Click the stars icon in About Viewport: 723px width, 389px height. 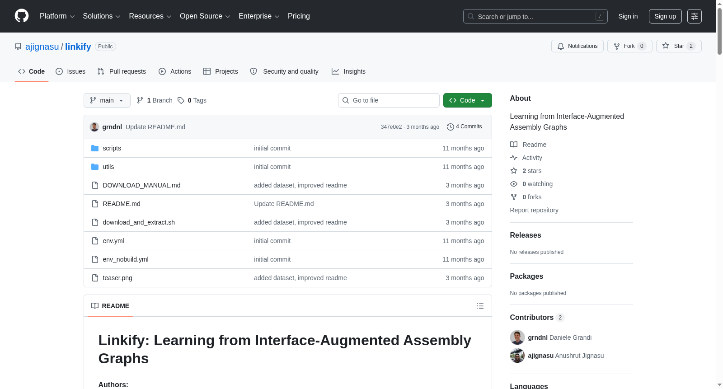(514, 171)
